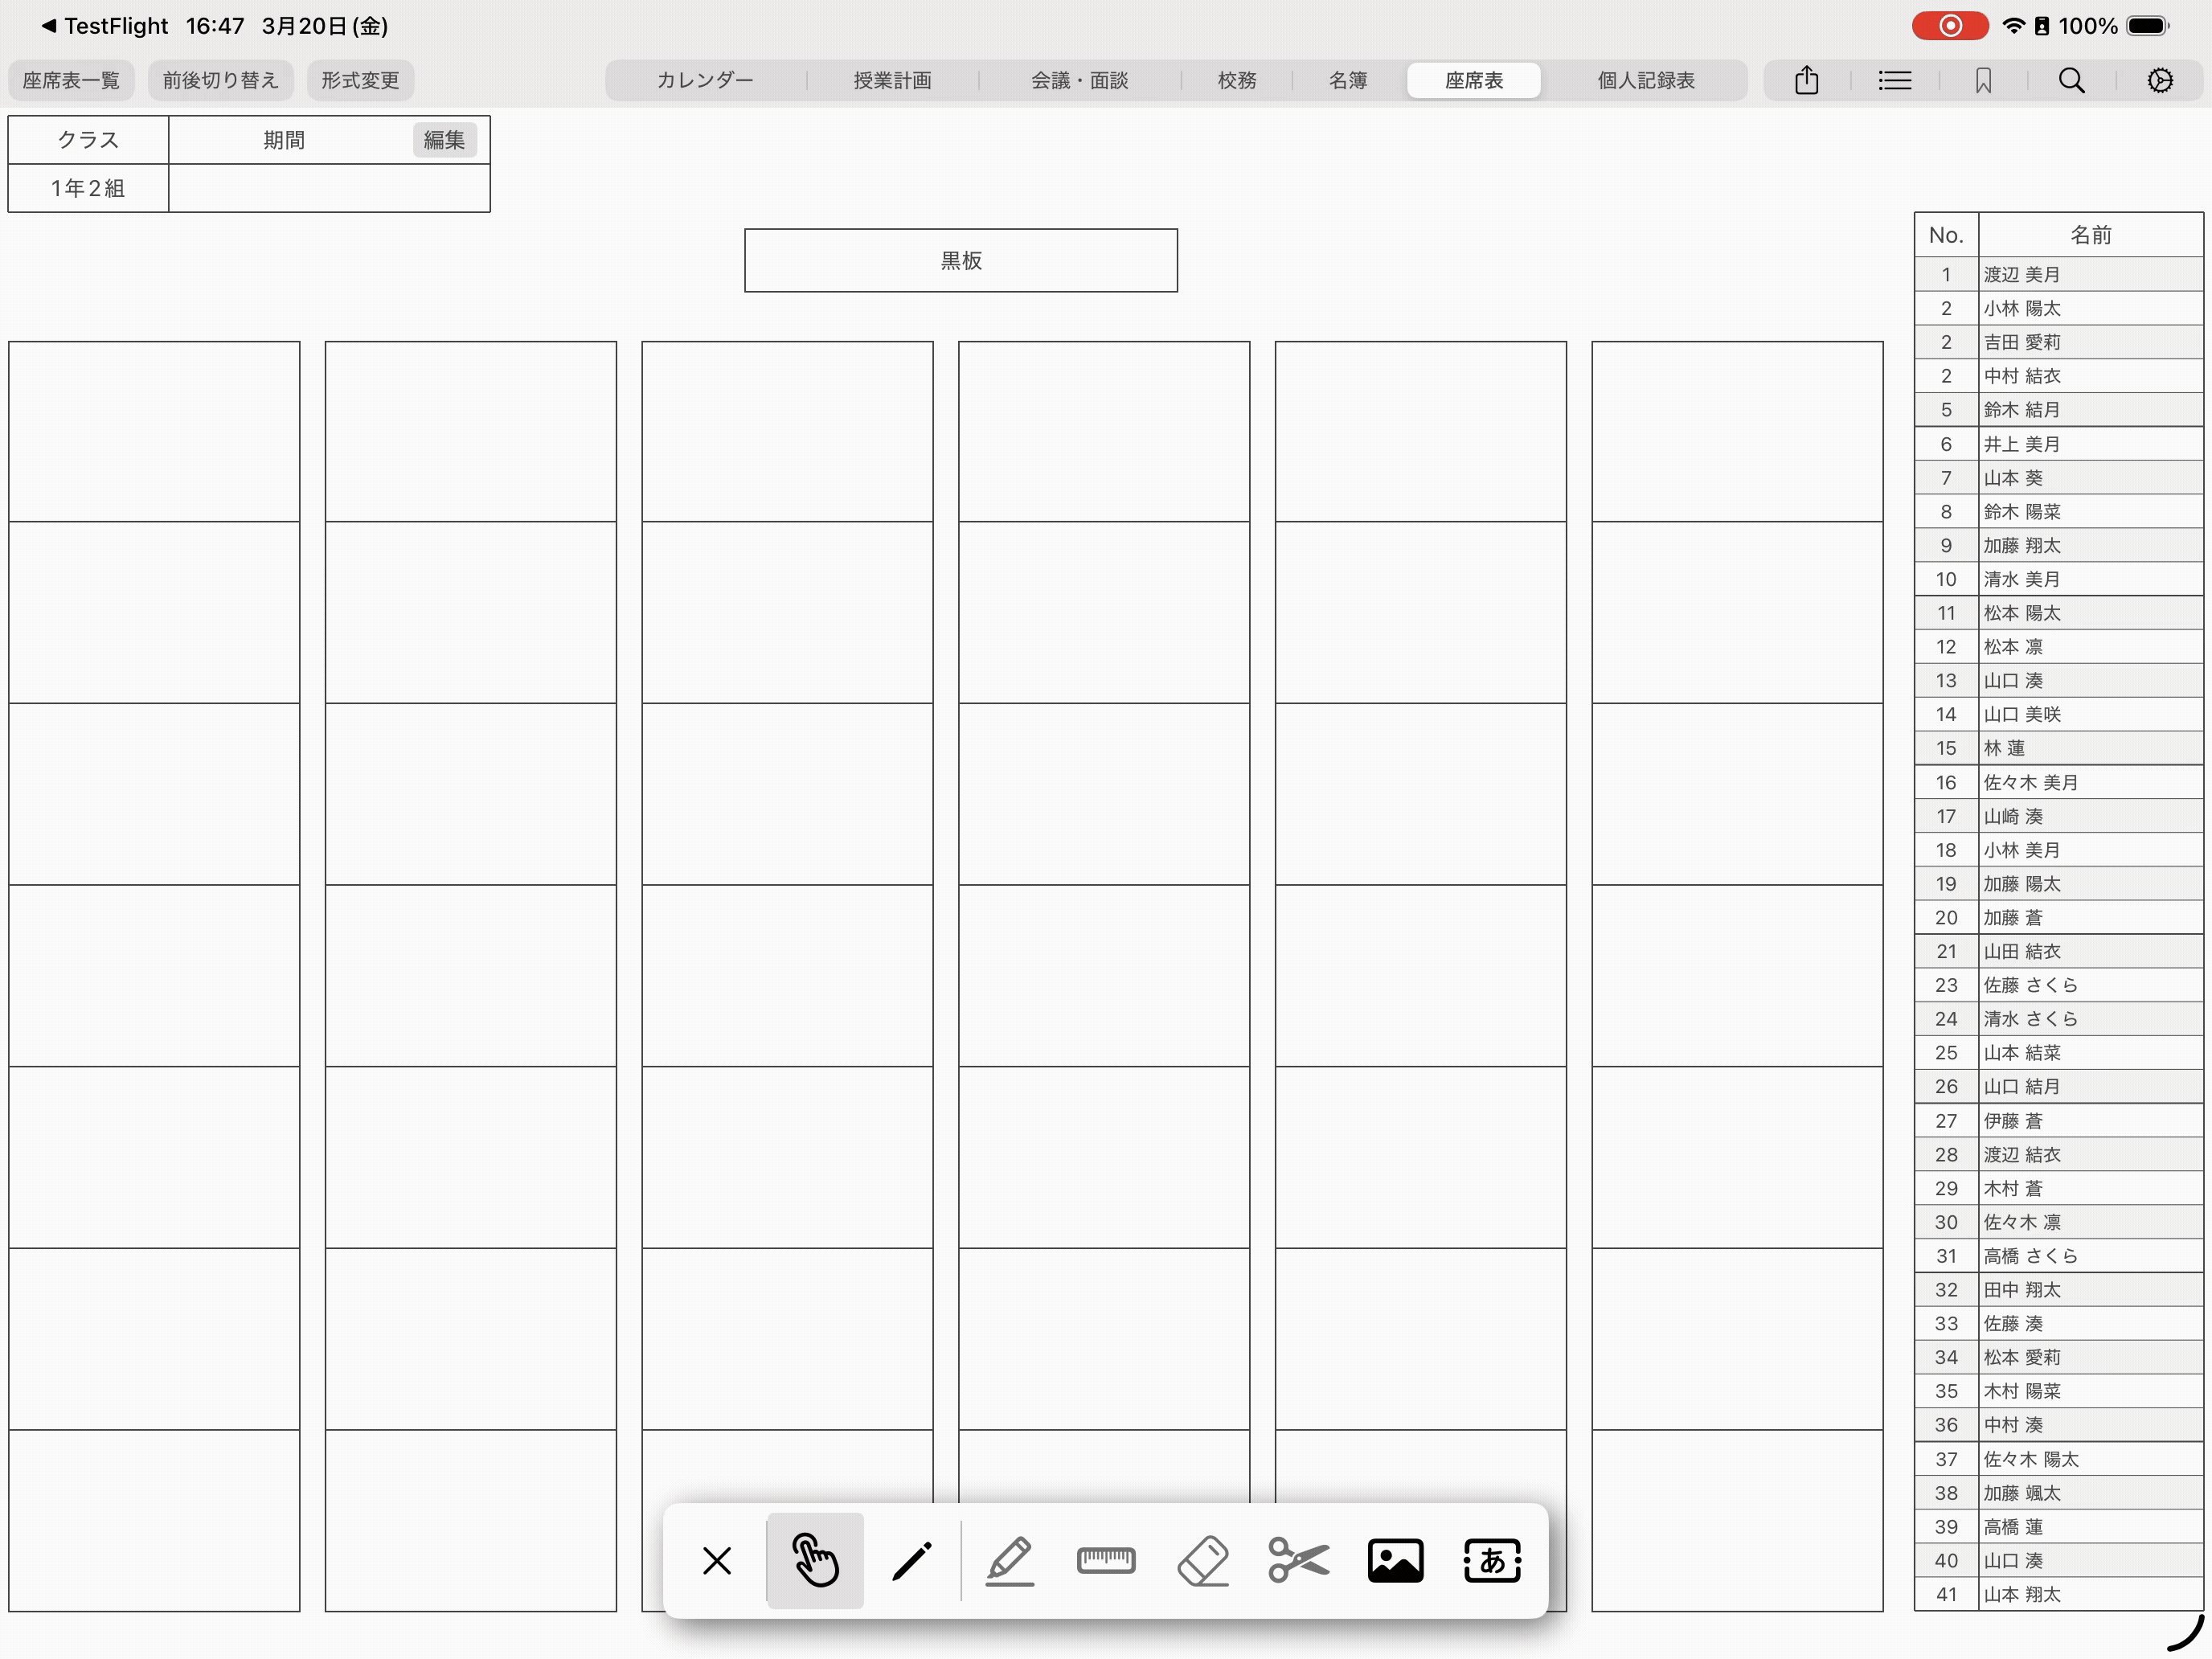Select the ruler tool
This screenshot has width=2212, height=1659.
pos(1106,1560)
